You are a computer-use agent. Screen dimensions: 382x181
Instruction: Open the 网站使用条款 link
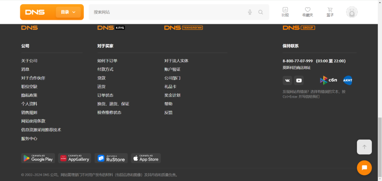pyautogui.click(x=33, y=121)
